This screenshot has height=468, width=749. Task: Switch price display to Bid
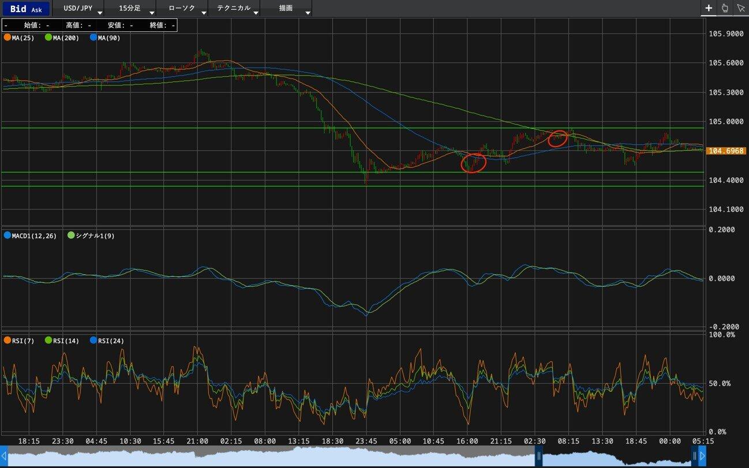(x=18, y=9)
